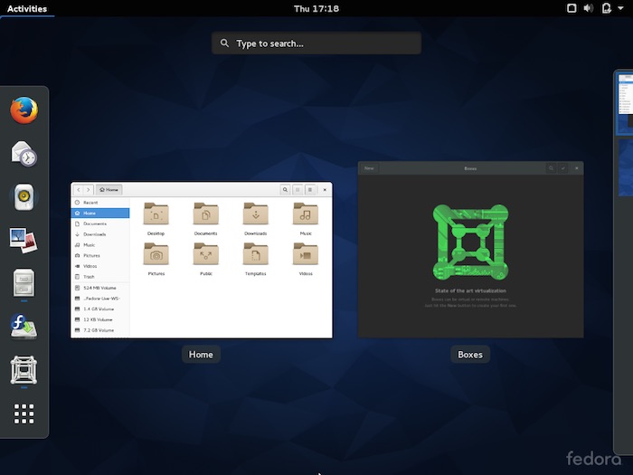Open the Files cabinet icon in dash
Viewport: 633px width, 475px height.
tap(24, 282)
